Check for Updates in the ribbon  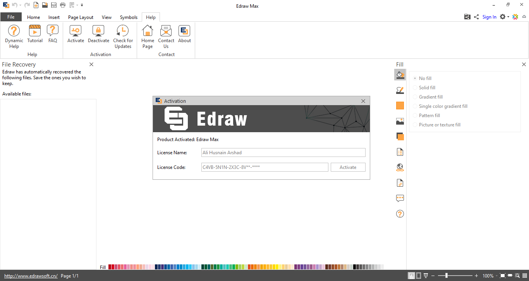[x=123, y=37]
